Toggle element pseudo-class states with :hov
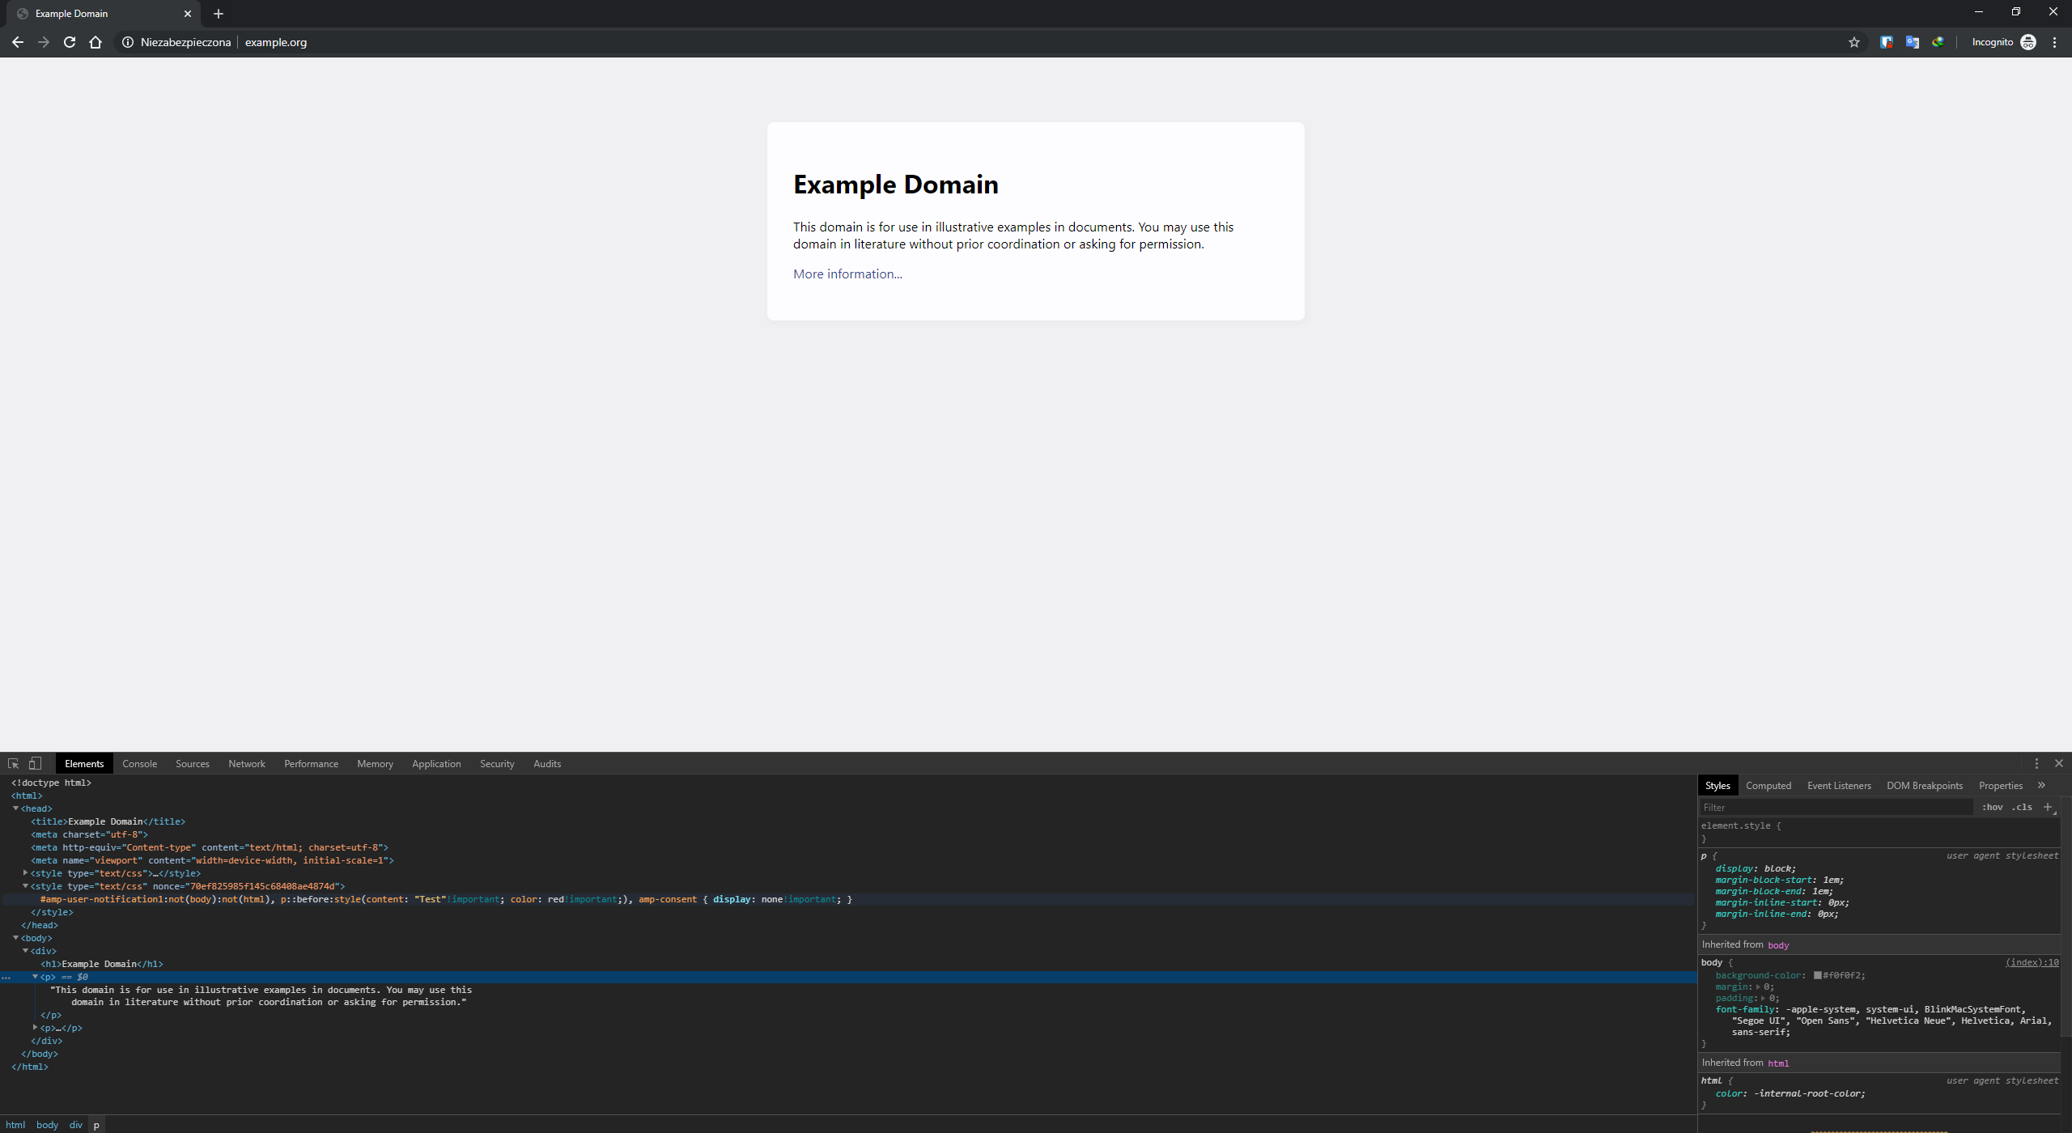This screenshot has width=2072, height=1133. coord(1993,807)
